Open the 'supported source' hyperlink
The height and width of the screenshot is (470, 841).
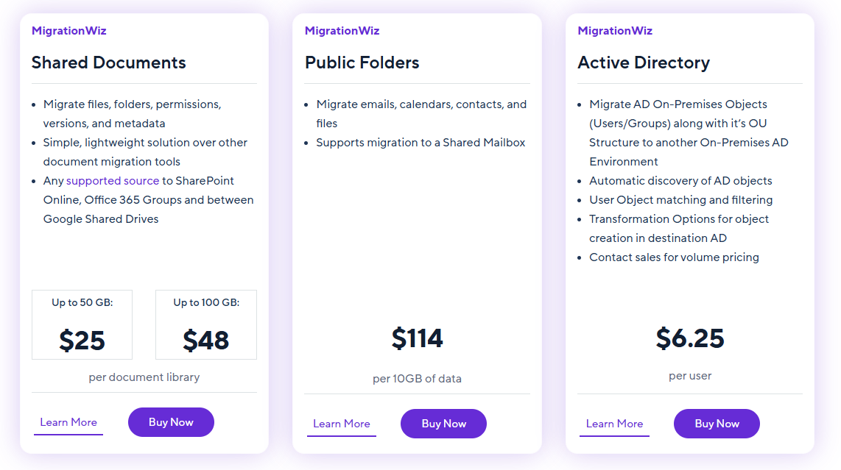113,181
